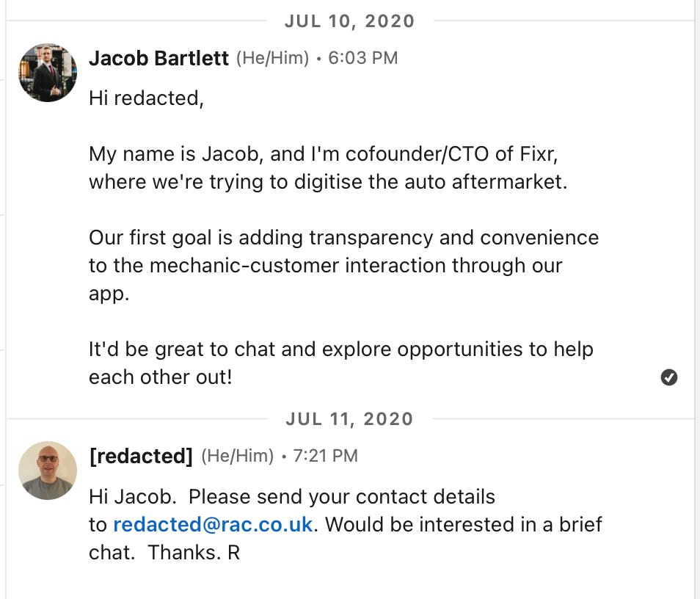Click (He/Him) beside Jacob Bartlett
Image resolution: width=700 pixels, height=599 pixels.
[272, 59]
